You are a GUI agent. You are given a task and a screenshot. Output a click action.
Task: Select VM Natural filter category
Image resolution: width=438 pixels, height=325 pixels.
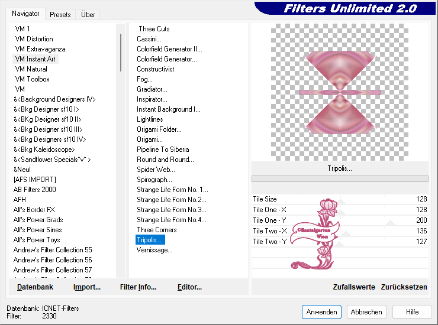[x=31, y=69]
